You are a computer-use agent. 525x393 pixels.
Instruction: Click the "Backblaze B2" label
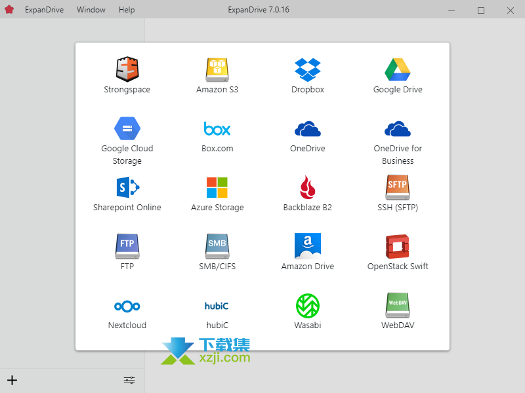click(x=308, y=208)
